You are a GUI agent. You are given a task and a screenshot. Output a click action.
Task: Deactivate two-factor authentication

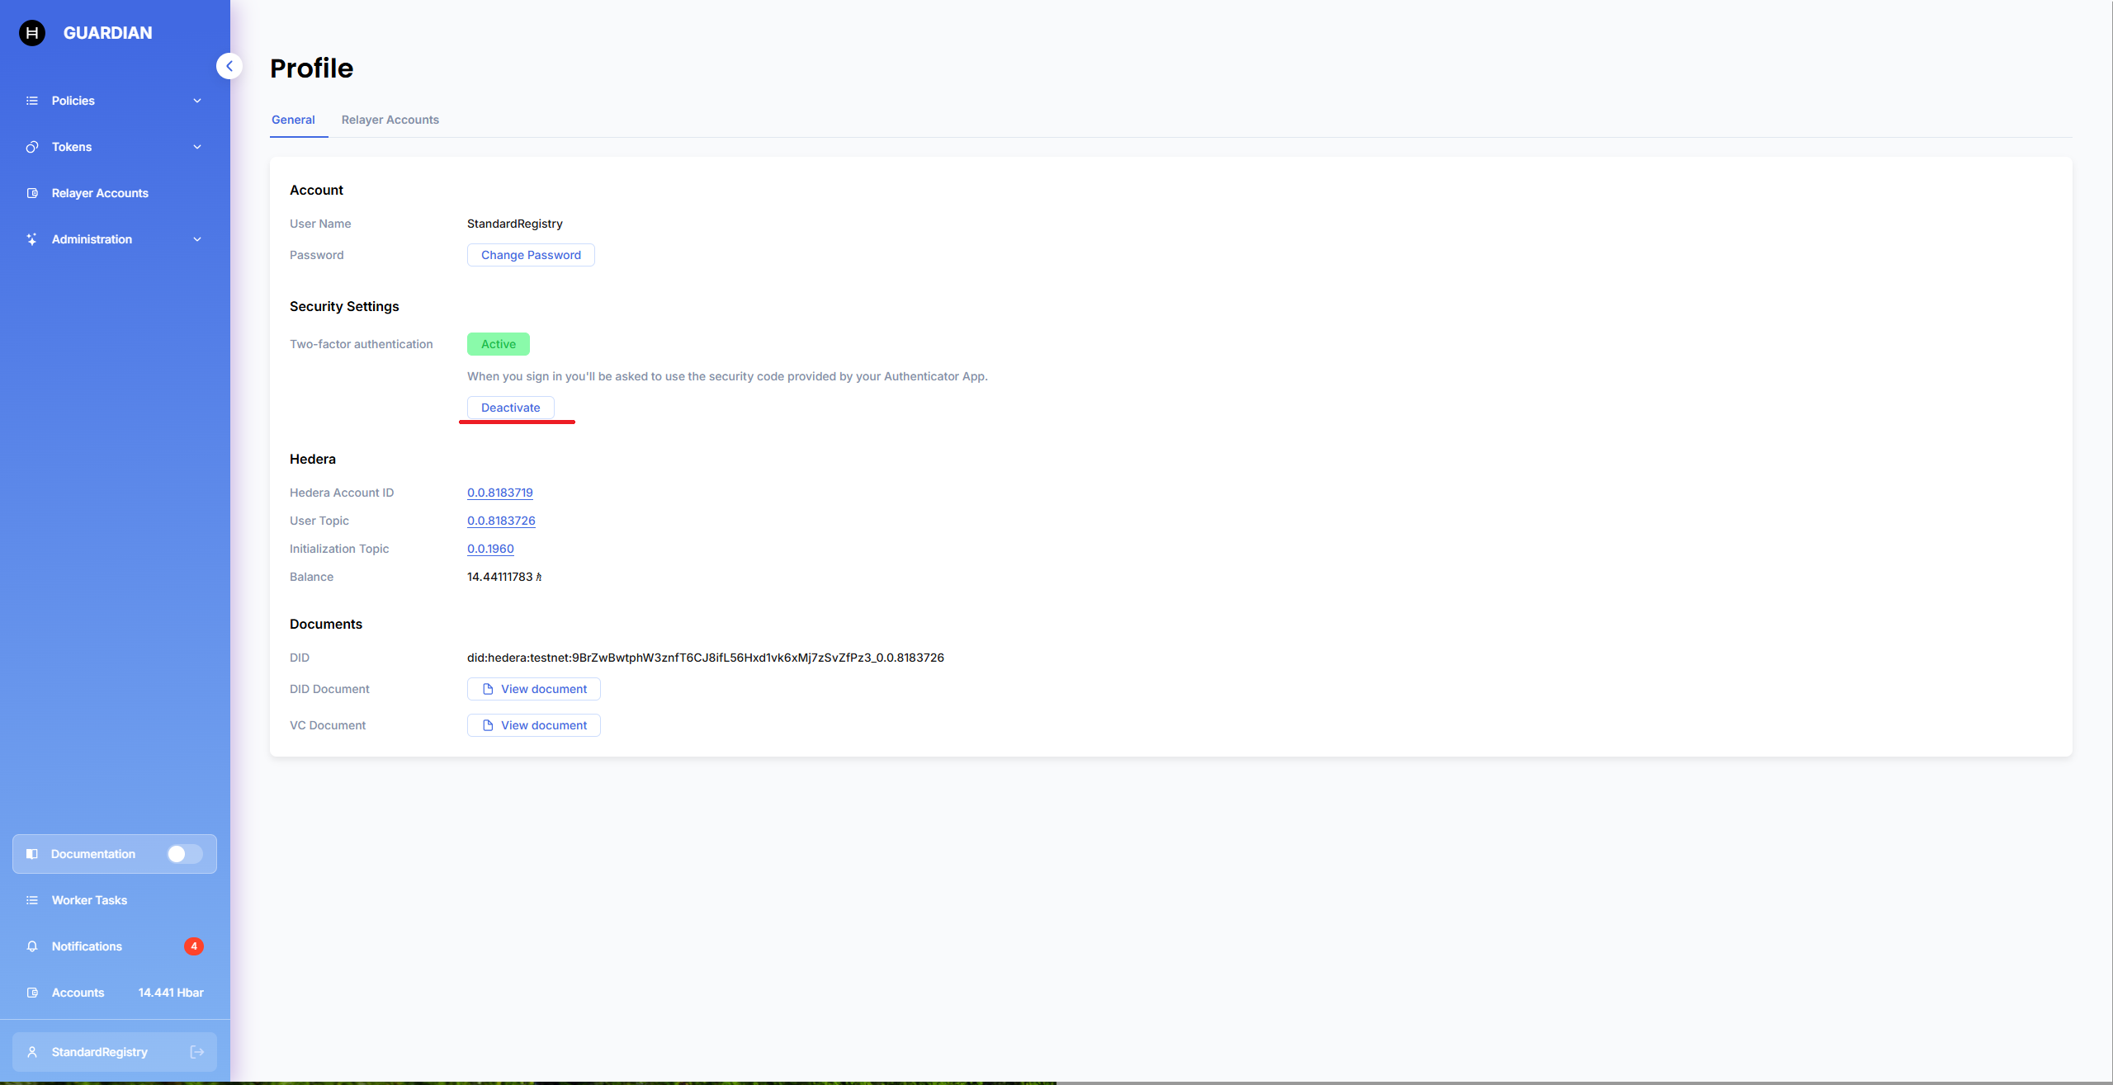[511, 408]
